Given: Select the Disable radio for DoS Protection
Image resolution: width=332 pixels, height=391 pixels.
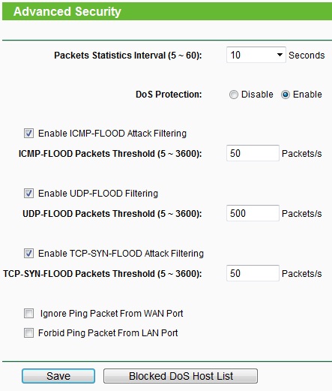Looking at the screenshot, I should point(234,95).
